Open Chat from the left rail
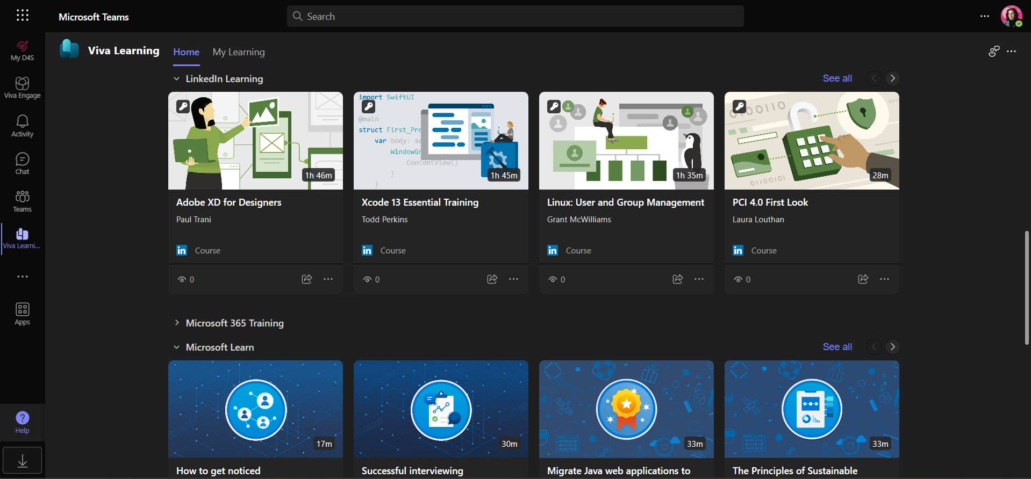Viewport: 1031px width, 479px height. click(x=22, y=163)
